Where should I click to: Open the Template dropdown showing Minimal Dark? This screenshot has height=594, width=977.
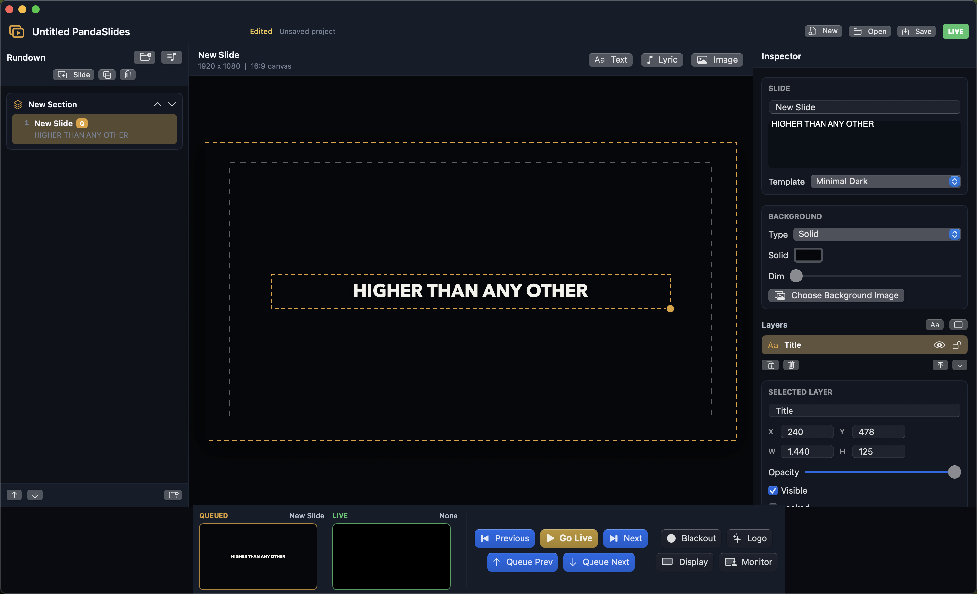click(885, 181)
